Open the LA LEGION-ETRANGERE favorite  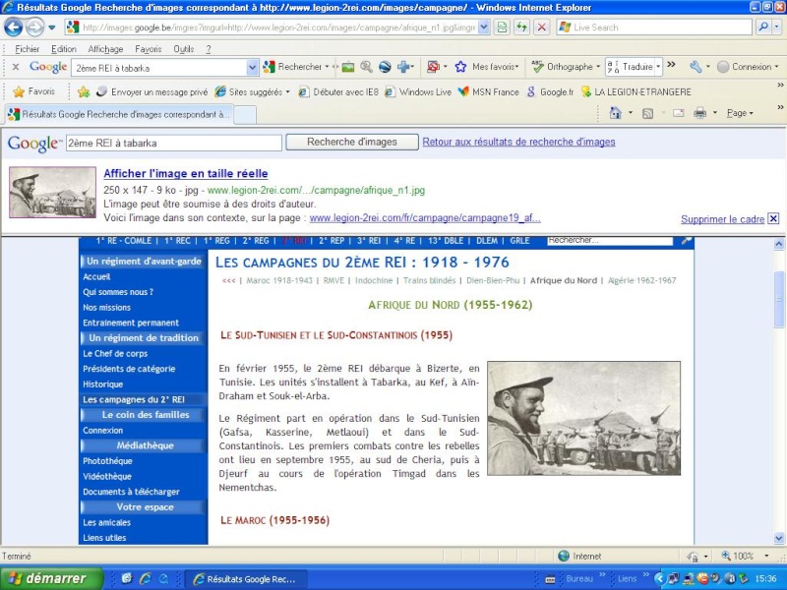[x=636, y=91]
